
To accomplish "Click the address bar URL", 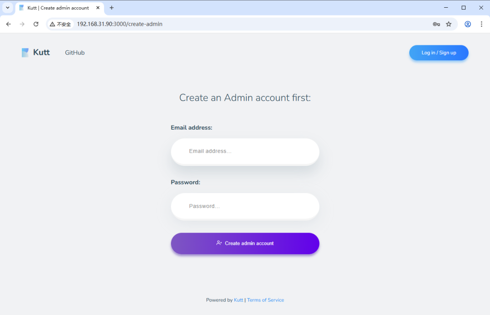I will point(120,24).
